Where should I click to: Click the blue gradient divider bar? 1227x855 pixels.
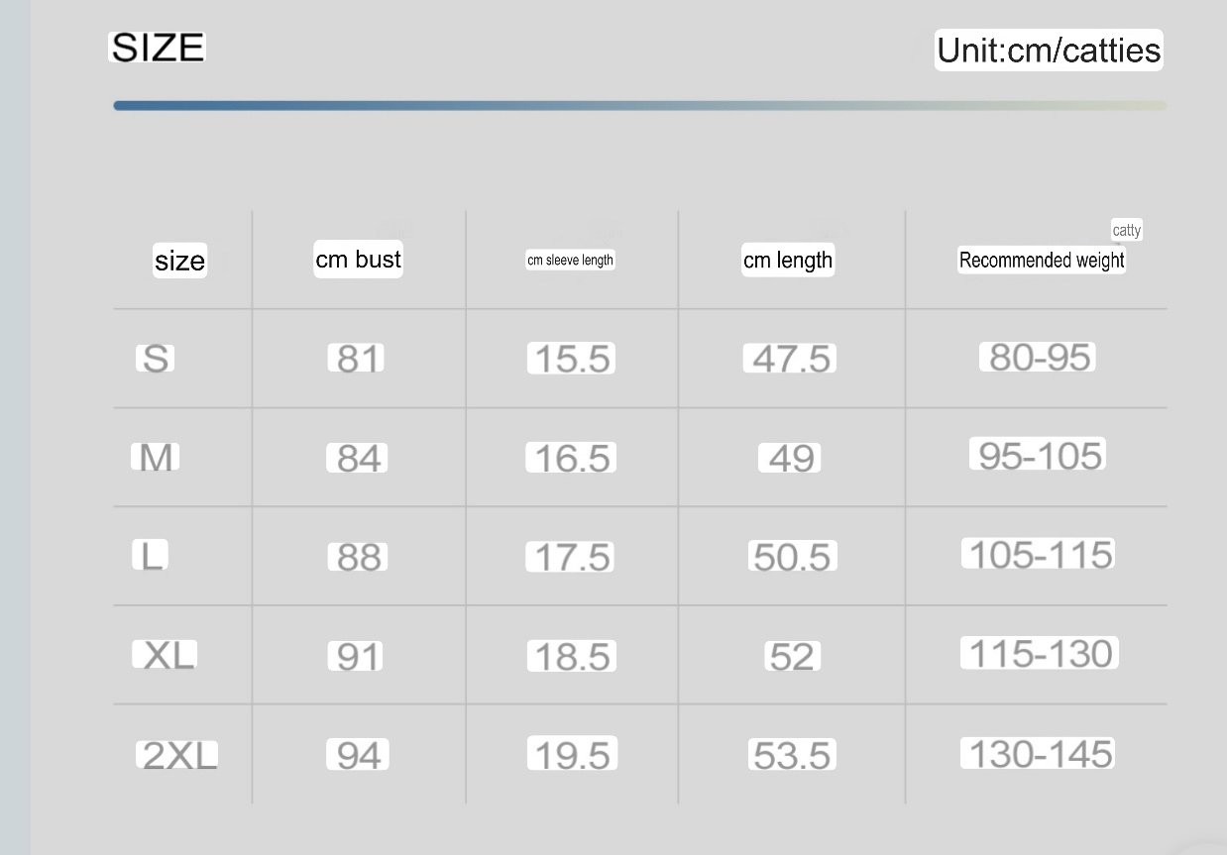click(x=639, y=105)
